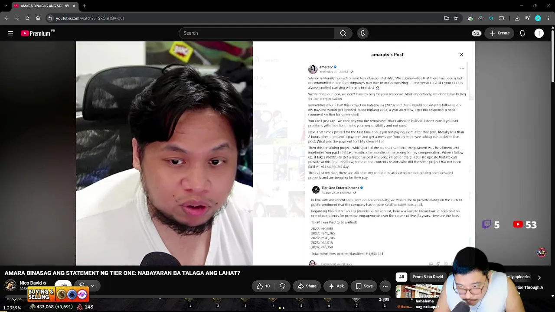The height and width of the screenshot is (312, 555).
Task: Like the video with thumbs up
Action: 263,286
